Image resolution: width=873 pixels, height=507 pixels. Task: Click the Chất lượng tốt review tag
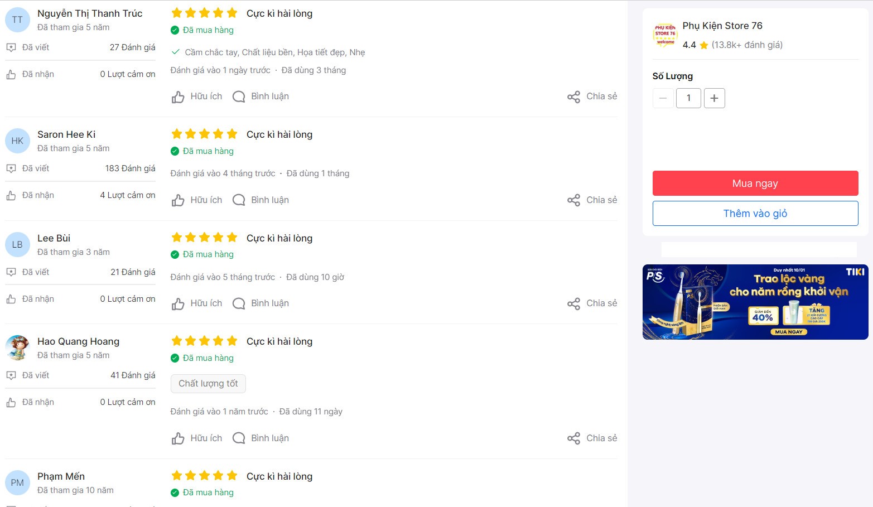click(x=208, y=384)
